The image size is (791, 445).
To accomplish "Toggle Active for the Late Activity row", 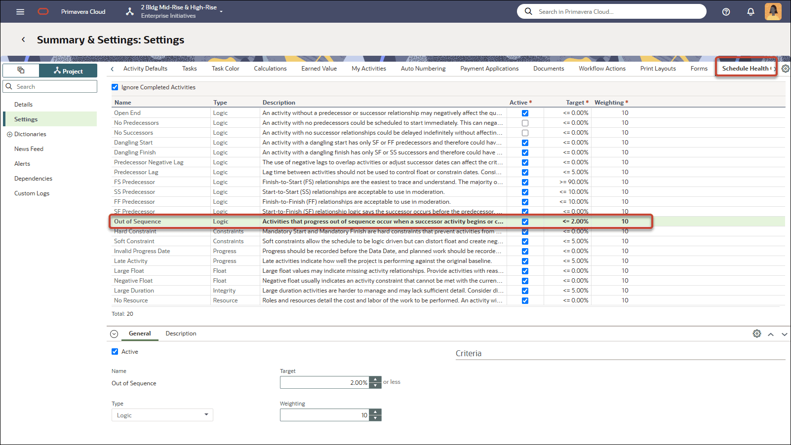I will coord(525,261).
